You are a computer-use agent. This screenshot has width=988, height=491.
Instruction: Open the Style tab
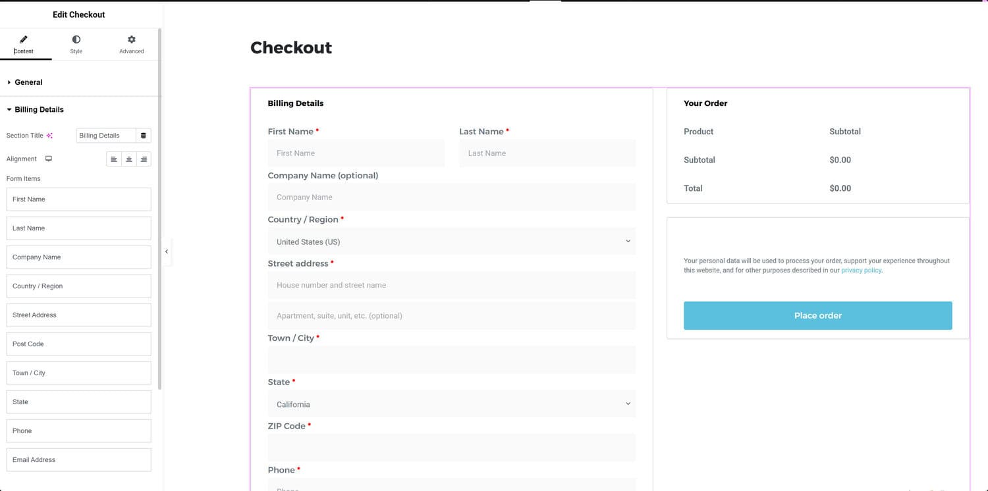[x=76, y=44]
